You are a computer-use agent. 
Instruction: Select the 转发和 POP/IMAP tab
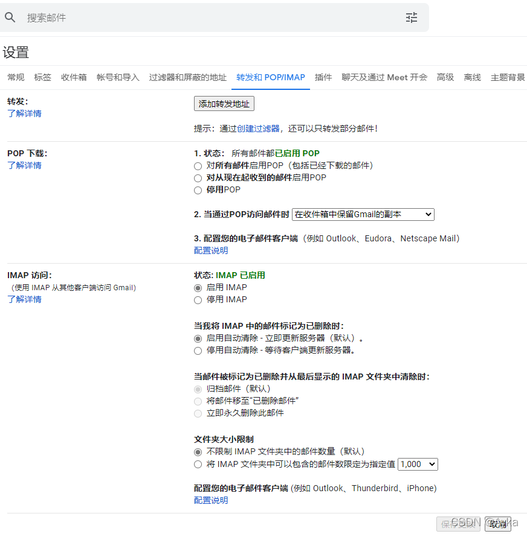click(x=271, y=77)
